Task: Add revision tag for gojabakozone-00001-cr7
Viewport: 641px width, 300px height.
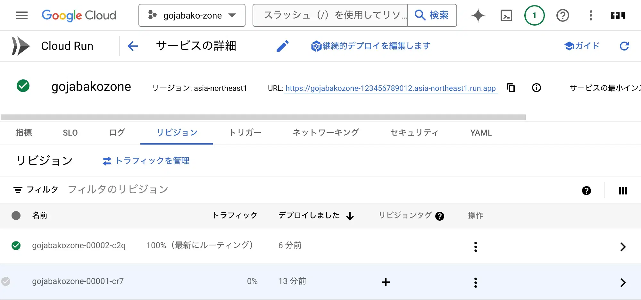Action: 386,282
